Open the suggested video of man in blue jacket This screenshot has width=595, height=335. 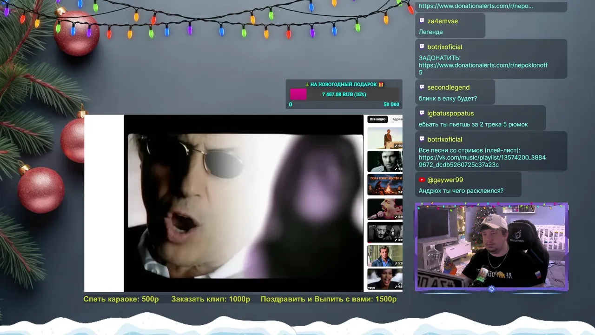click(x=385, y=255)
